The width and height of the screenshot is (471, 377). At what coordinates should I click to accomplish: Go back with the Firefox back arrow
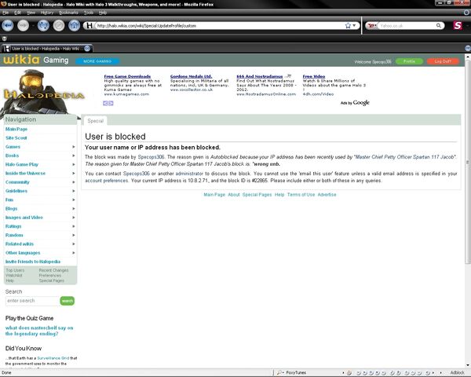(x=8, y=26)
